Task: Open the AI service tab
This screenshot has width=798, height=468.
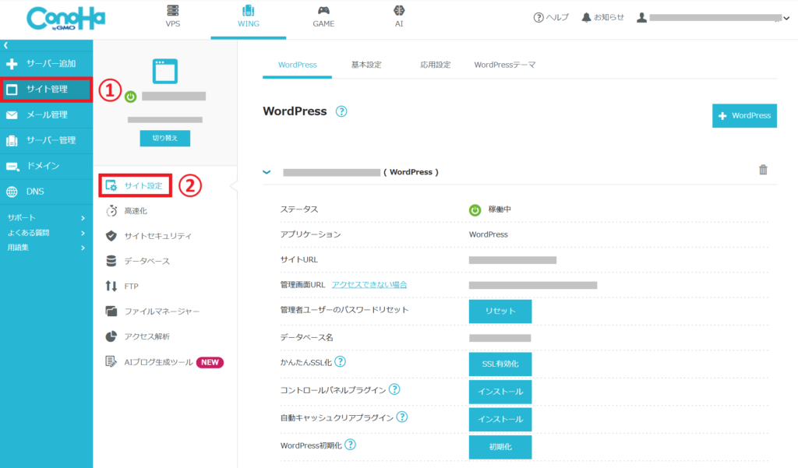Action: click(399, 16)
